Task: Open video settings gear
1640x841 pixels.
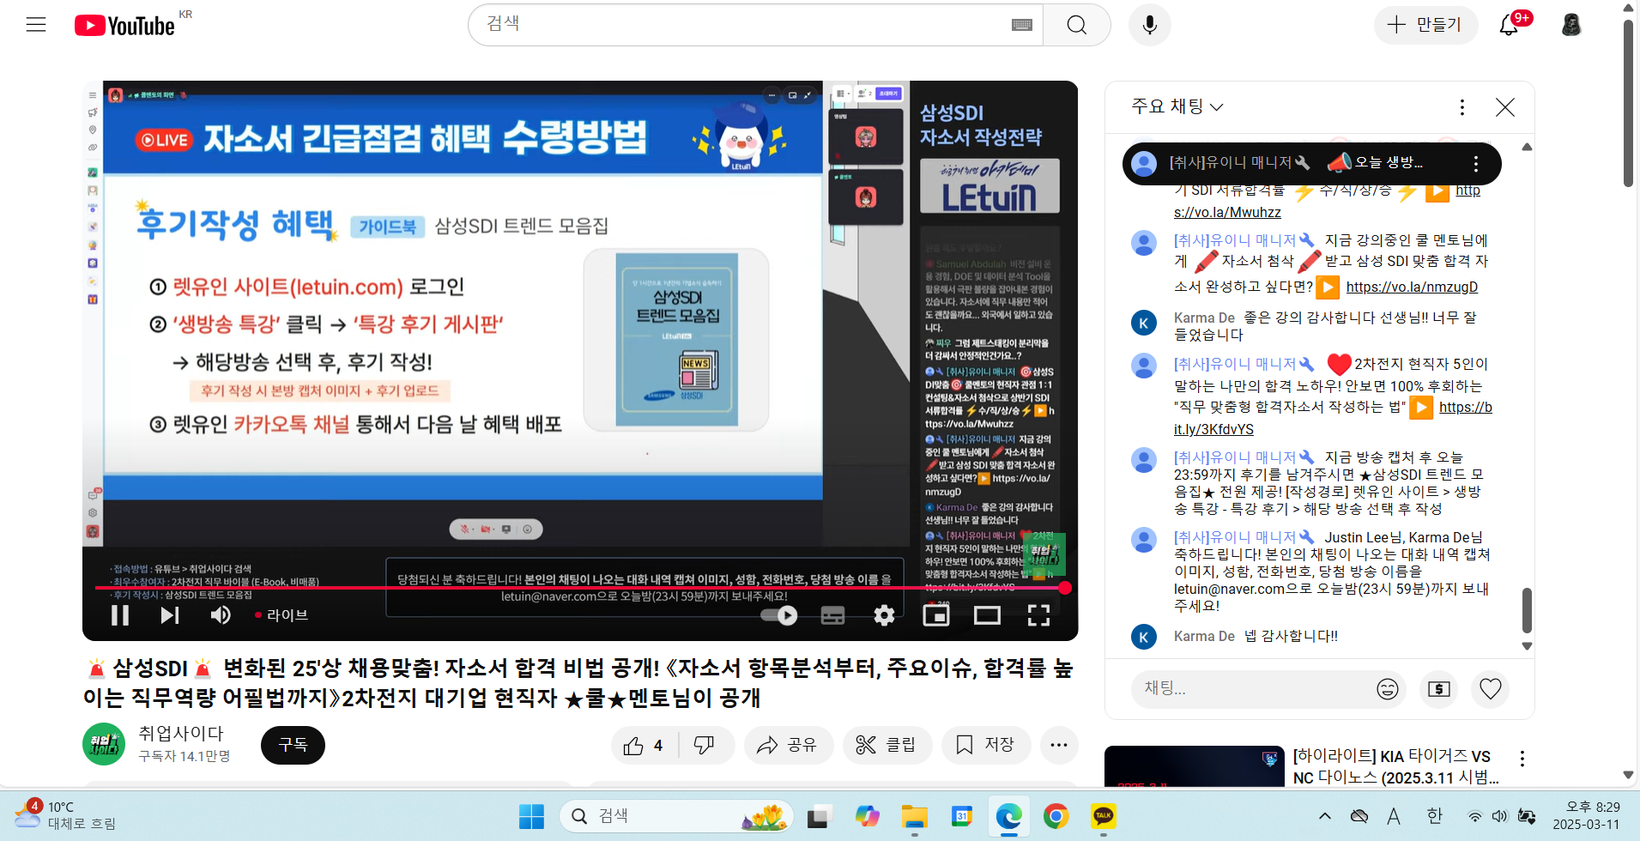Action: click(884, 615)
